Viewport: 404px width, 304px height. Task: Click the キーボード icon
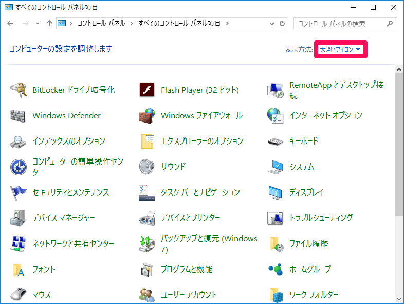[276, 141]
